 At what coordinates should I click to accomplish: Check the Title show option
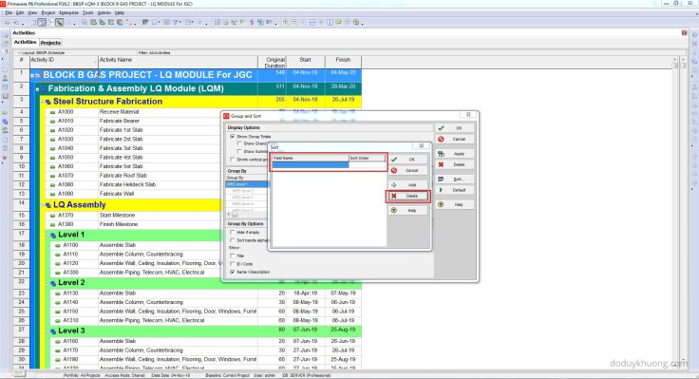(x=233, y=256)
